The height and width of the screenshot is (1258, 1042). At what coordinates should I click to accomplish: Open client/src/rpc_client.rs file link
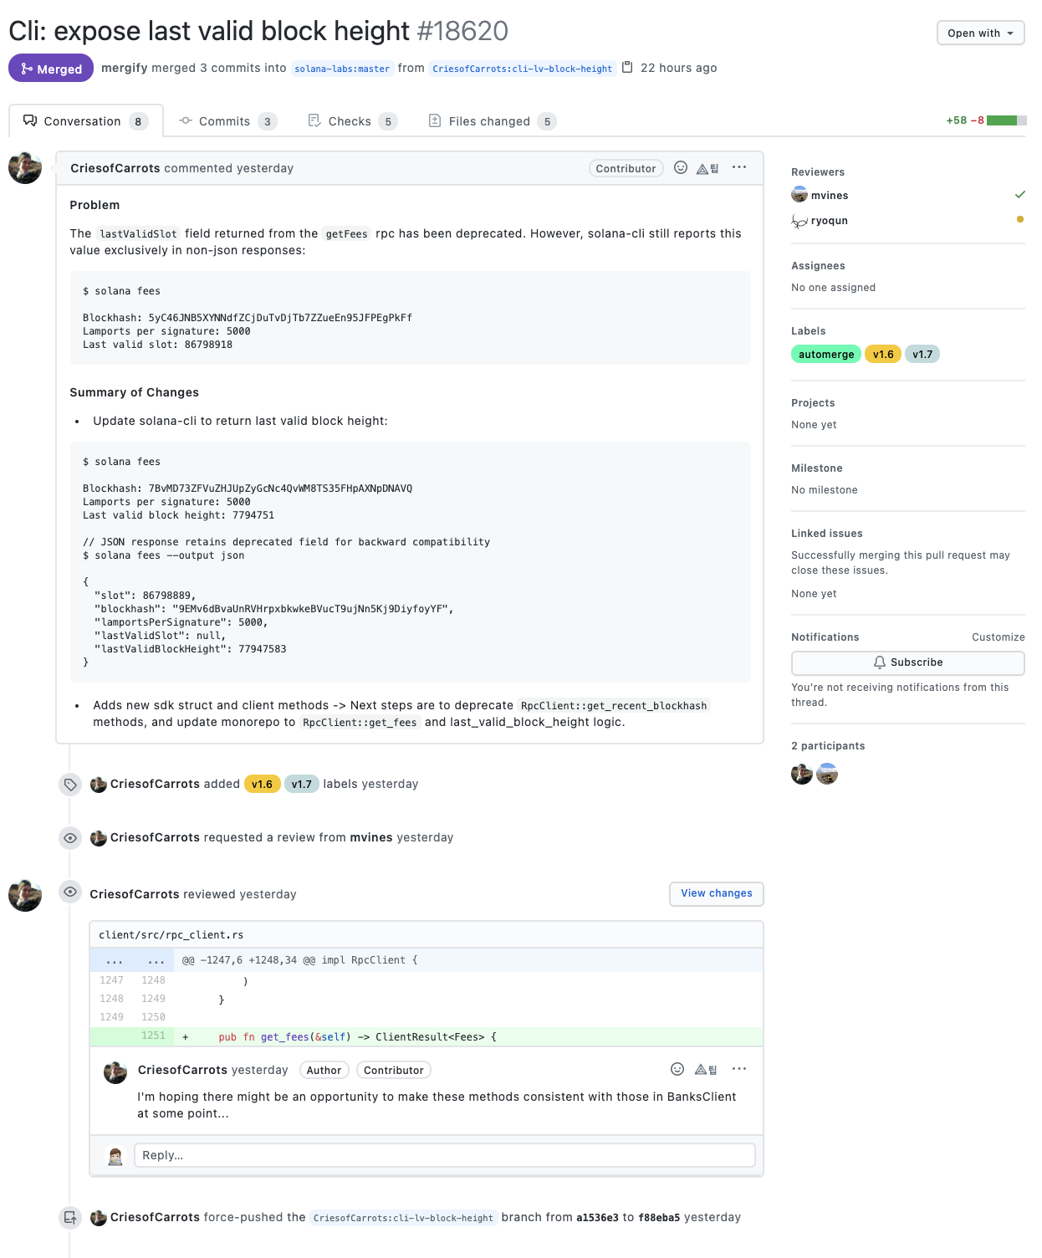point(171,934)
